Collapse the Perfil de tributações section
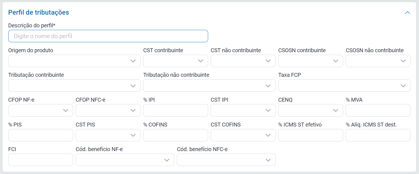Screen dimensions: 419x174 click(x=407, y=13)
